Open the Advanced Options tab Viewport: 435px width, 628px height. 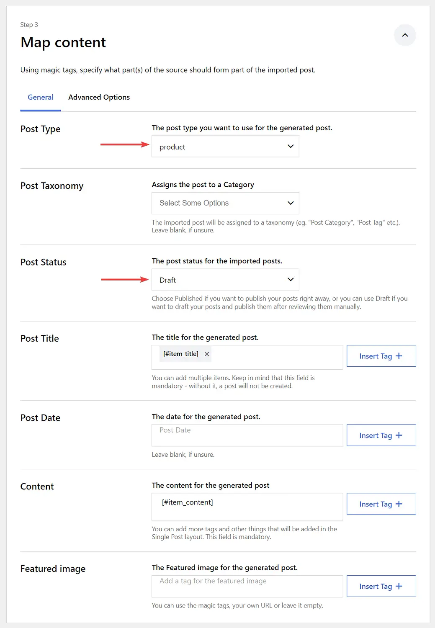[99, 97]
